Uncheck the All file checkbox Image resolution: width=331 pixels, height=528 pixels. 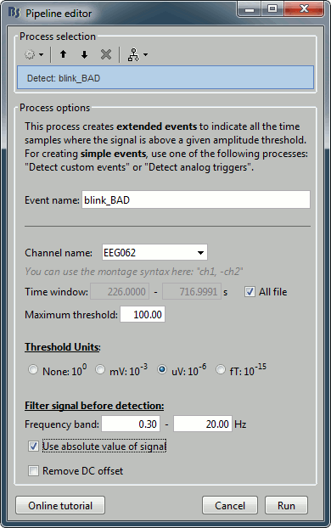tap(250, 292)
